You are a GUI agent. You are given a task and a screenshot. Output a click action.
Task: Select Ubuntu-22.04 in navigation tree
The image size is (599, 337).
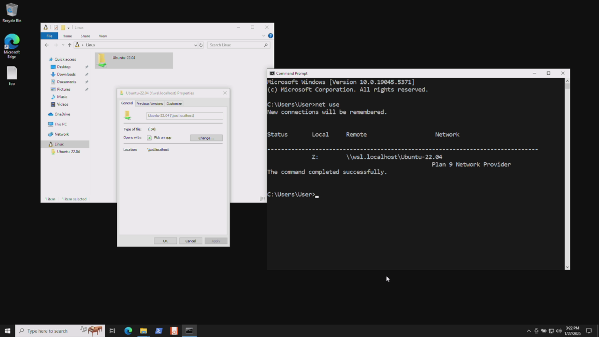68,152
